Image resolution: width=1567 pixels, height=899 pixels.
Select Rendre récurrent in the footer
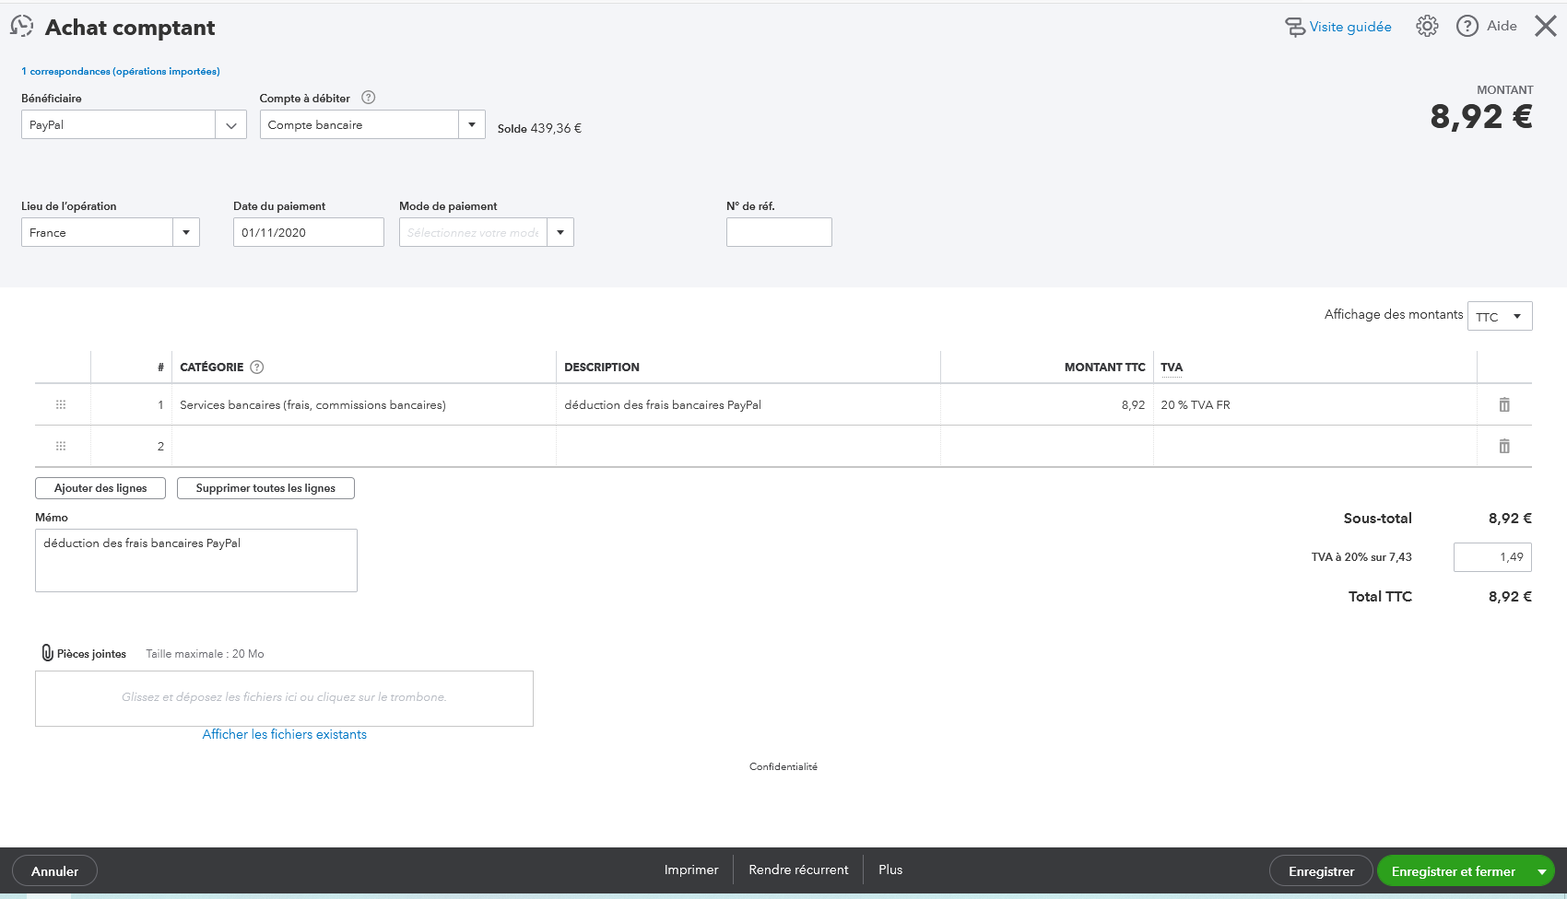click(798, 870)
